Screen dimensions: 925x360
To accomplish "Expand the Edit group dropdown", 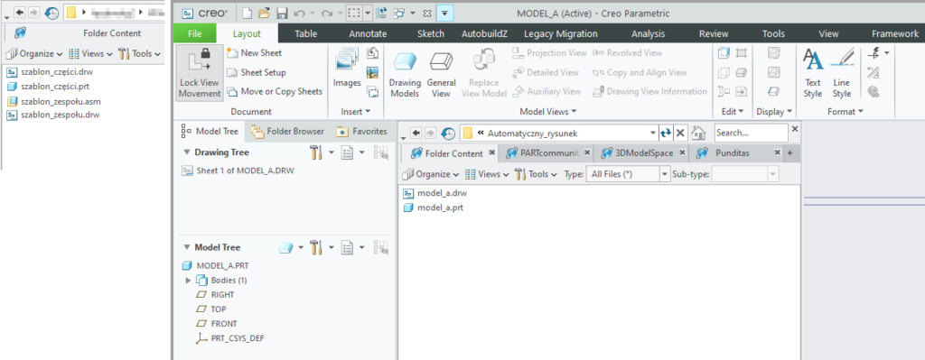I will pos(733,111).
